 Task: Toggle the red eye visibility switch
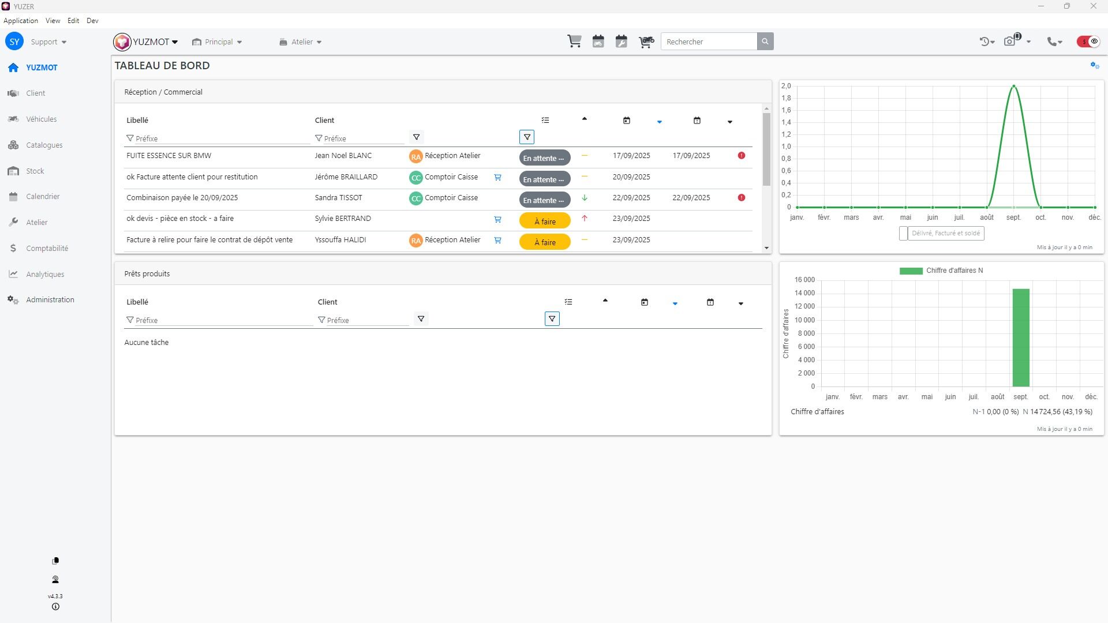click(1088, 42)
